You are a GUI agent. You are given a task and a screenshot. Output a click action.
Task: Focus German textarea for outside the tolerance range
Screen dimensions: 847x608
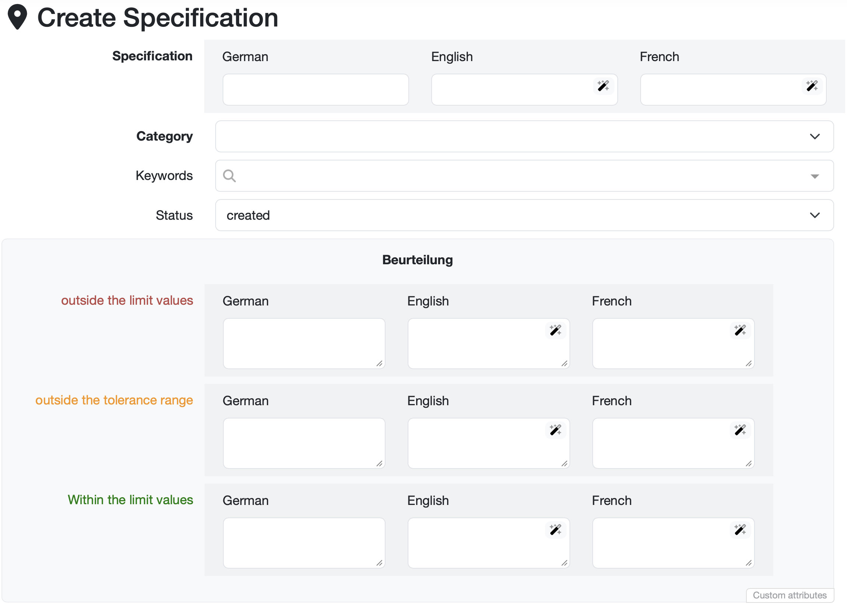click(304, 443)
